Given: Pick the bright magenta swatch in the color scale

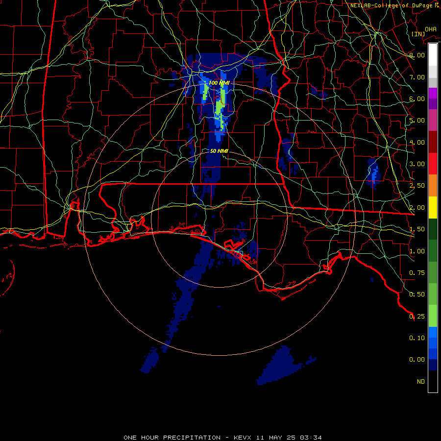Looking at the screenshot, I should (433, 93).
